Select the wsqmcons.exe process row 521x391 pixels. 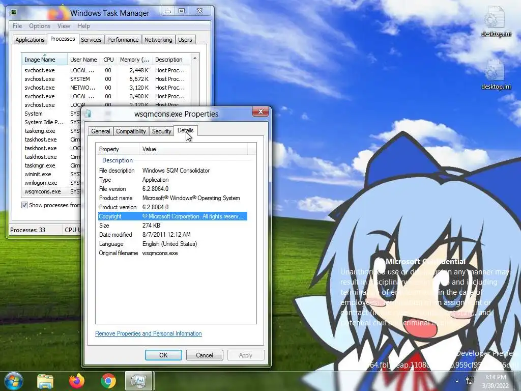[52, 191]
